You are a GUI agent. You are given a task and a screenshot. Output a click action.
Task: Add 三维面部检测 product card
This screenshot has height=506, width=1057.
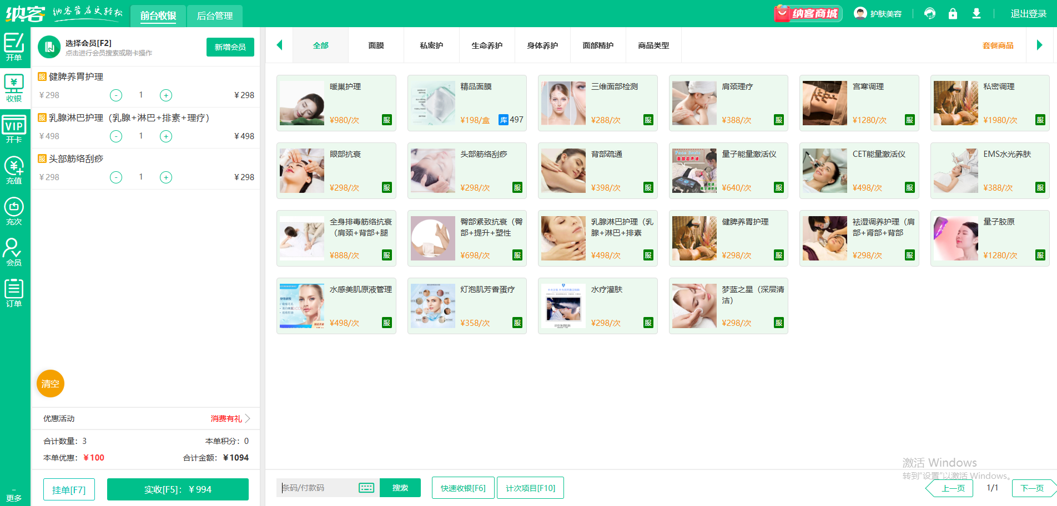point(598,103)
